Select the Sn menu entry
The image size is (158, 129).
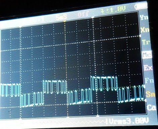coord(151,94)
